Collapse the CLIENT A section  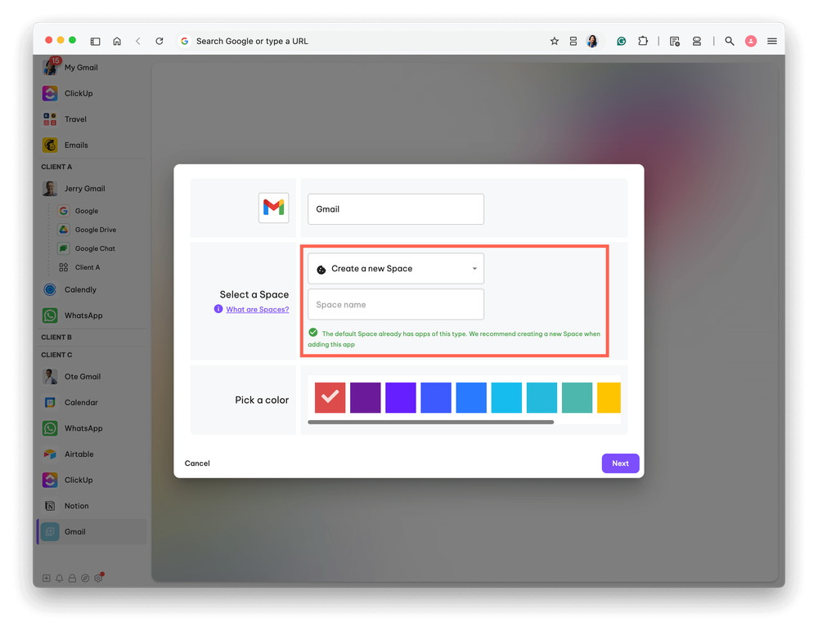click(56, 166)
